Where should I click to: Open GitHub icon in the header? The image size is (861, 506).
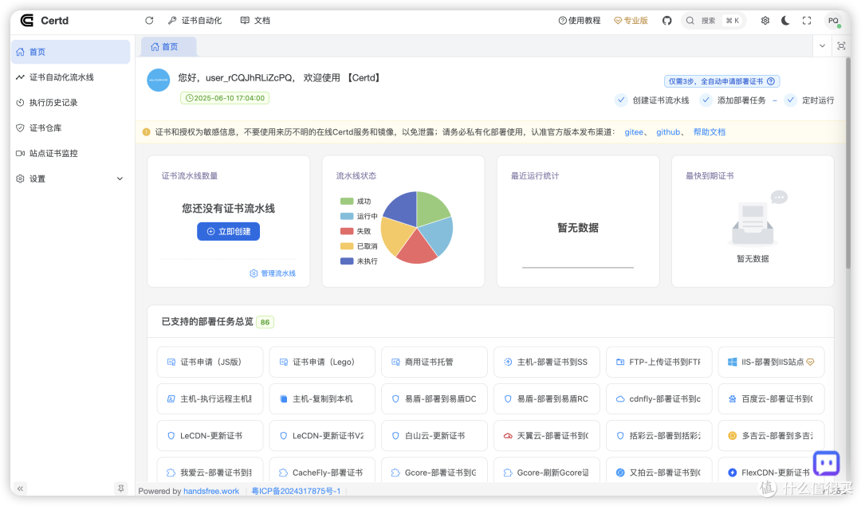tap(666, 20)
